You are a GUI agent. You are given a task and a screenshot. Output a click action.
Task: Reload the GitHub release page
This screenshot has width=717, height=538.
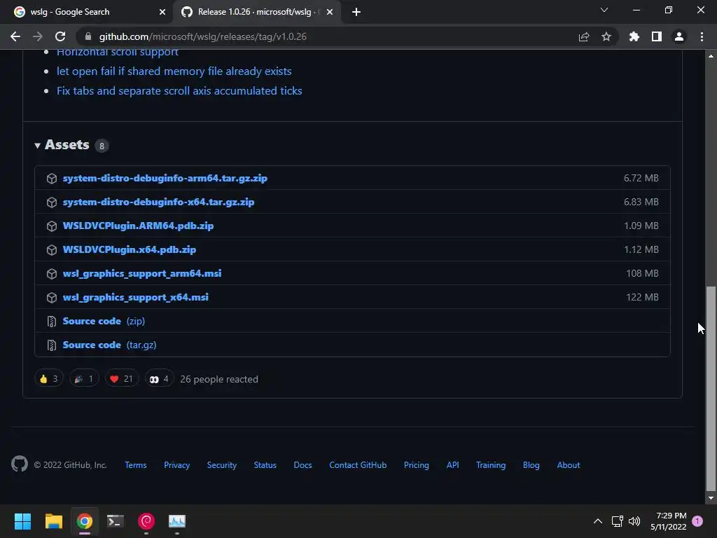(x=60, y=36)
